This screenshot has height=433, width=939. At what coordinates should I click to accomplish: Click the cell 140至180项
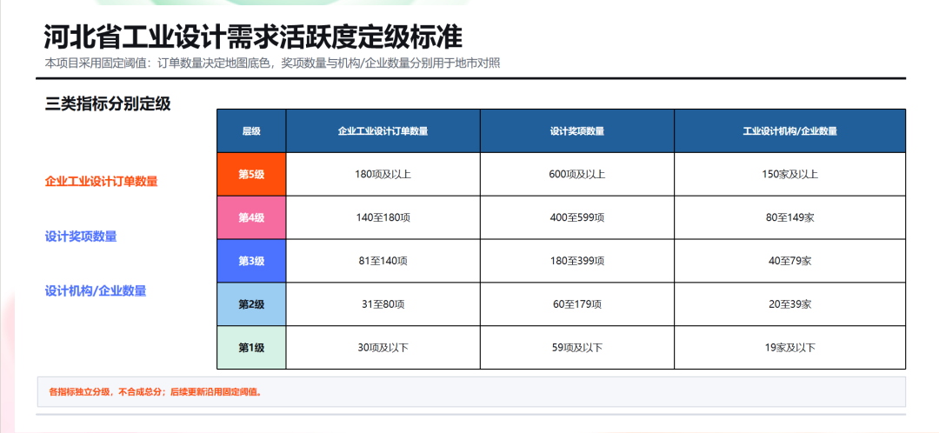pyautogui.click(x=383, y=217)
